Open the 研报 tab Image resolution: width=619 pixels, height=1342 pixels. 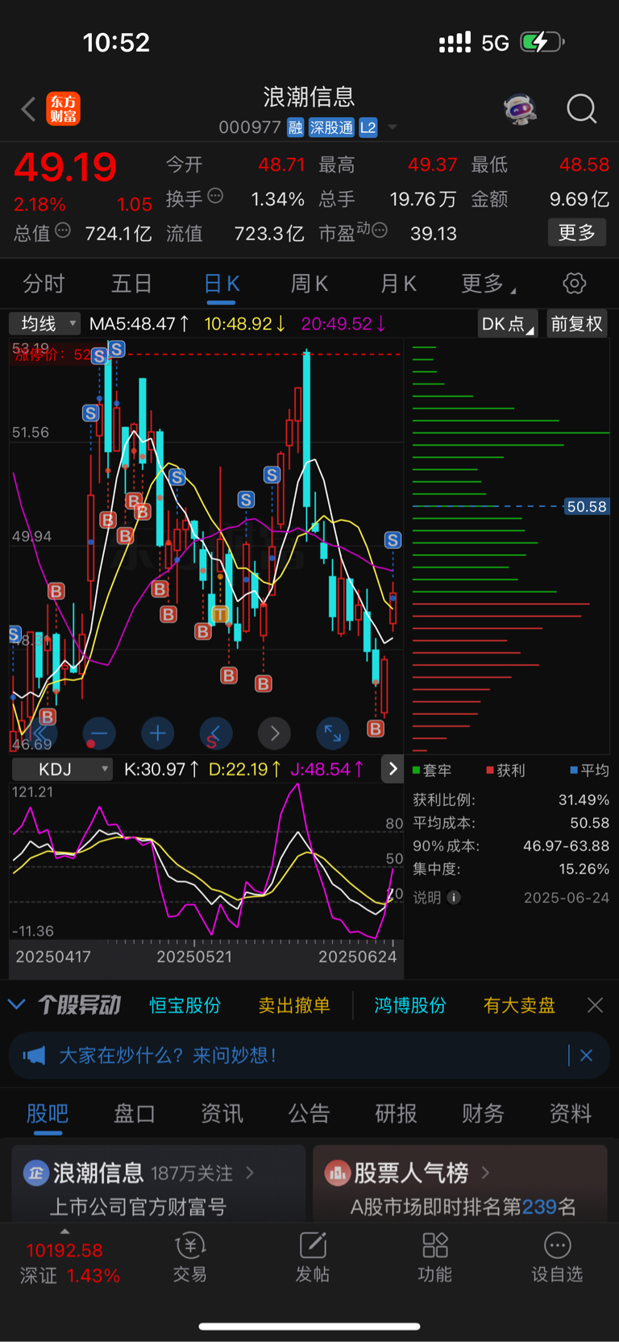396,1114
